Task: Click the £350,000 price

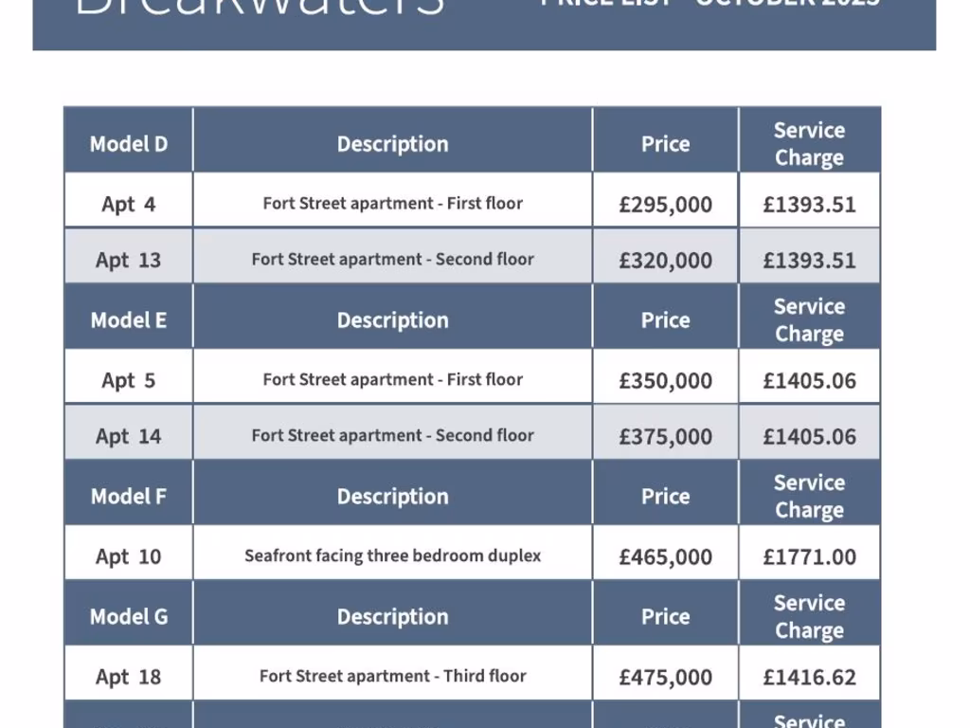Action: pyautogui.click(x=665, y=380)
